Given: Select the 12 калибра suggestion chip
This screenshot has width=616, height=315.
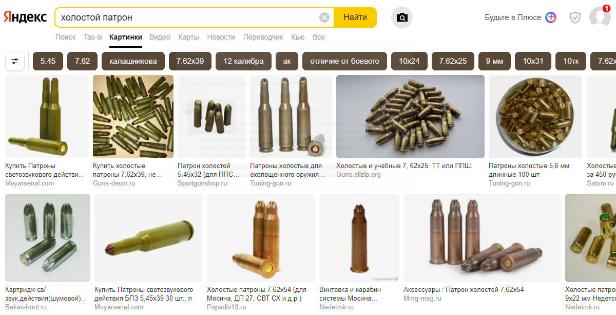Looking at the screenshot, I should 243,61.
